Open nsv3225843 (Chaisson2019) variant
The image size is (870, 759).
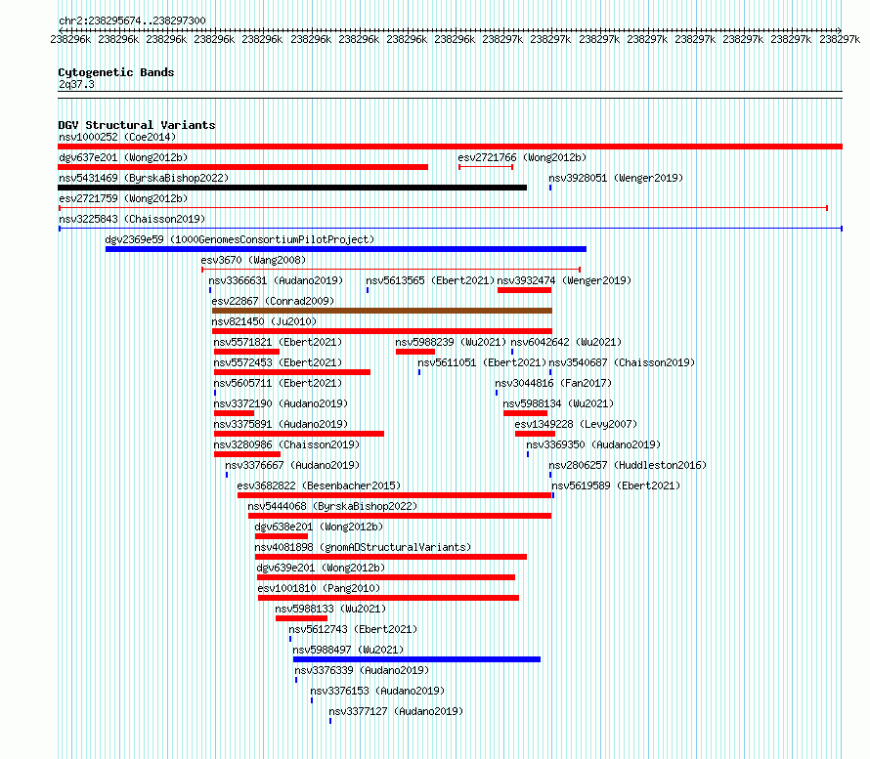click(x=132, y=219)
